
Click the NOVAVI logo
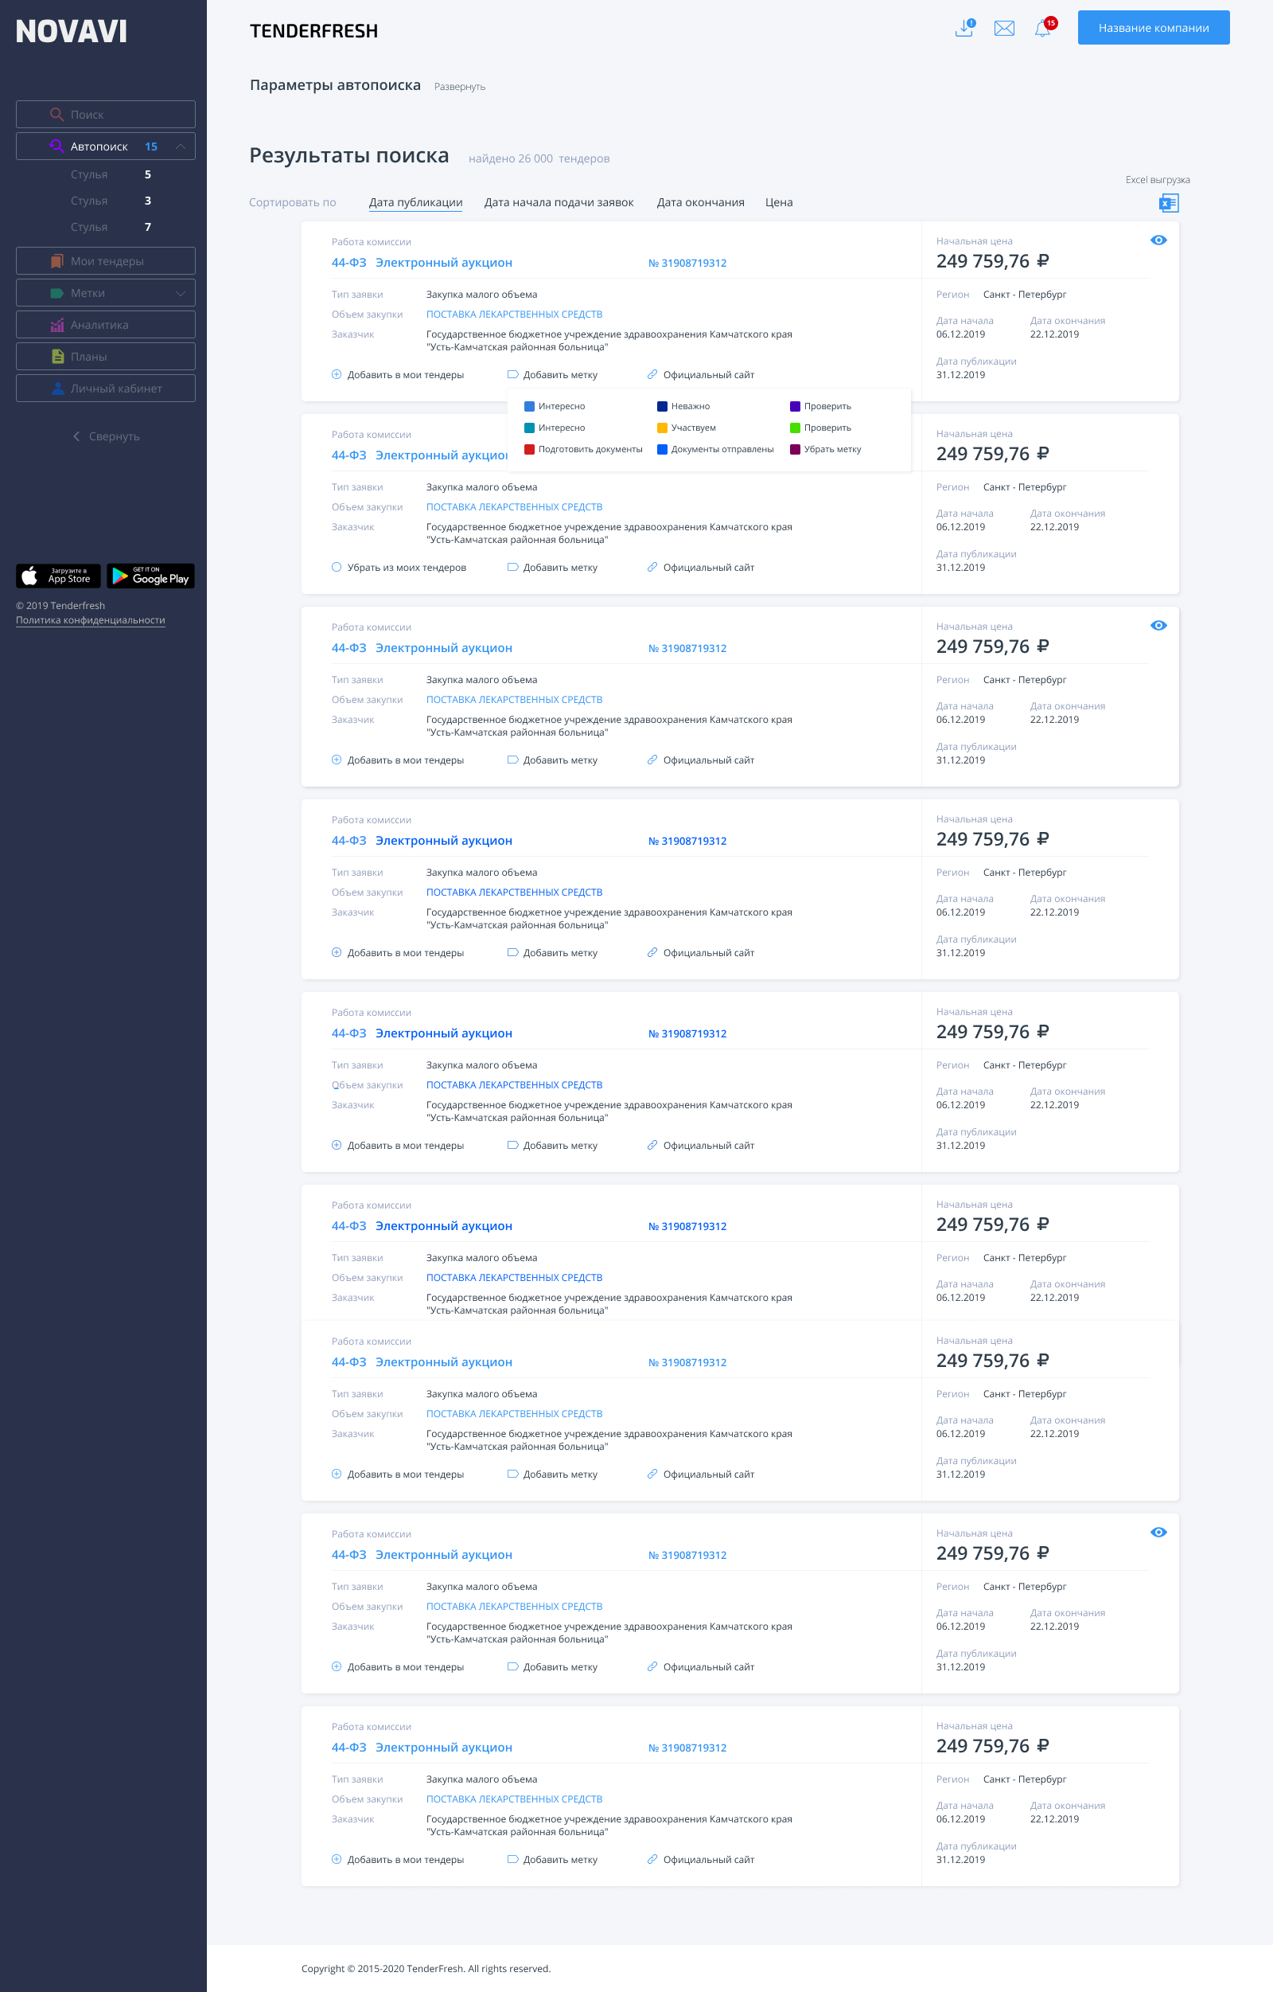coord(71,31)
